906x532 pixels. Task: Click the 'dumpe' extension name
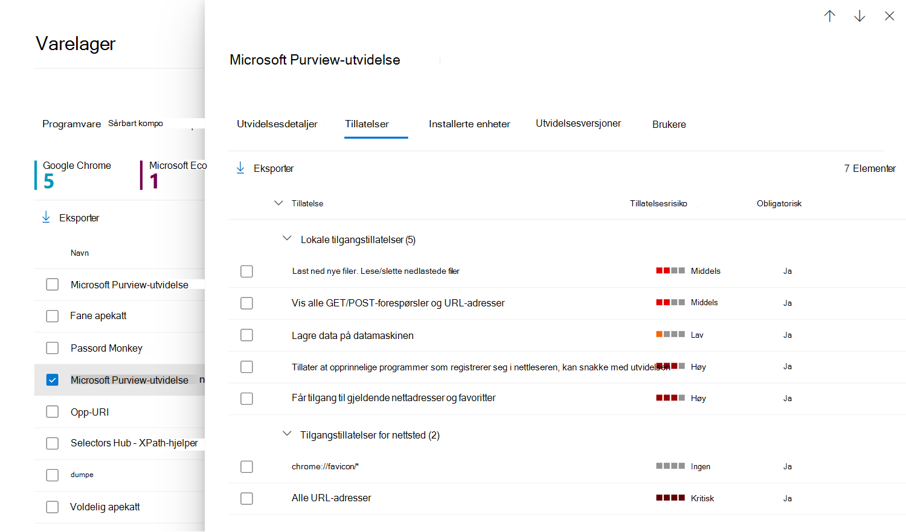click(82, 475)
